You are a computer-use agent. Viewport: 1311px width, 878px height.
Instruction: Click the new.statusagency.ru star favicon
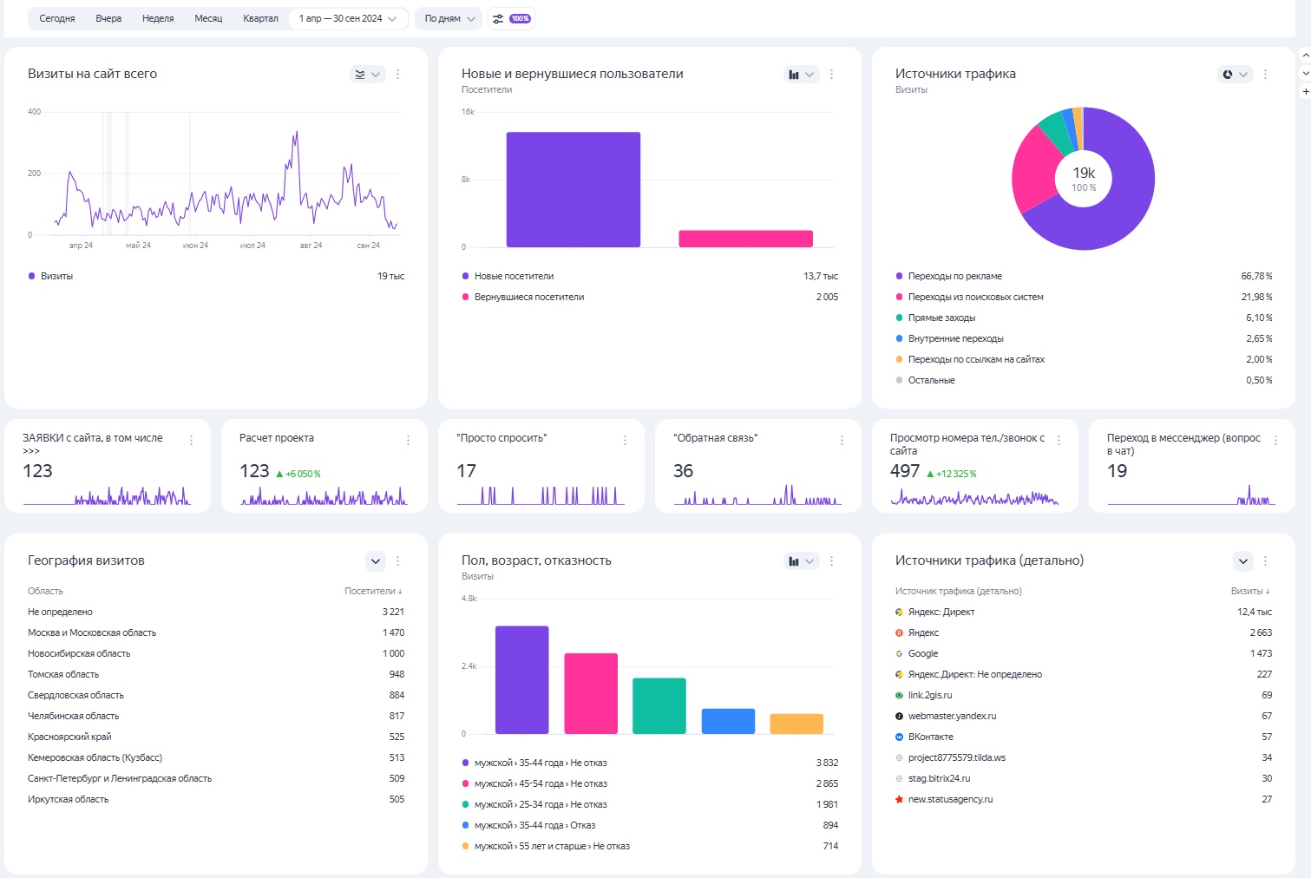click(x=900, y=800)
